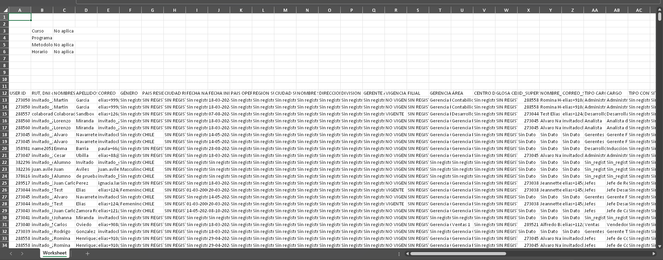
Task: Click the horizontal scrollbar right arrow
Action: tap(654, 254)
